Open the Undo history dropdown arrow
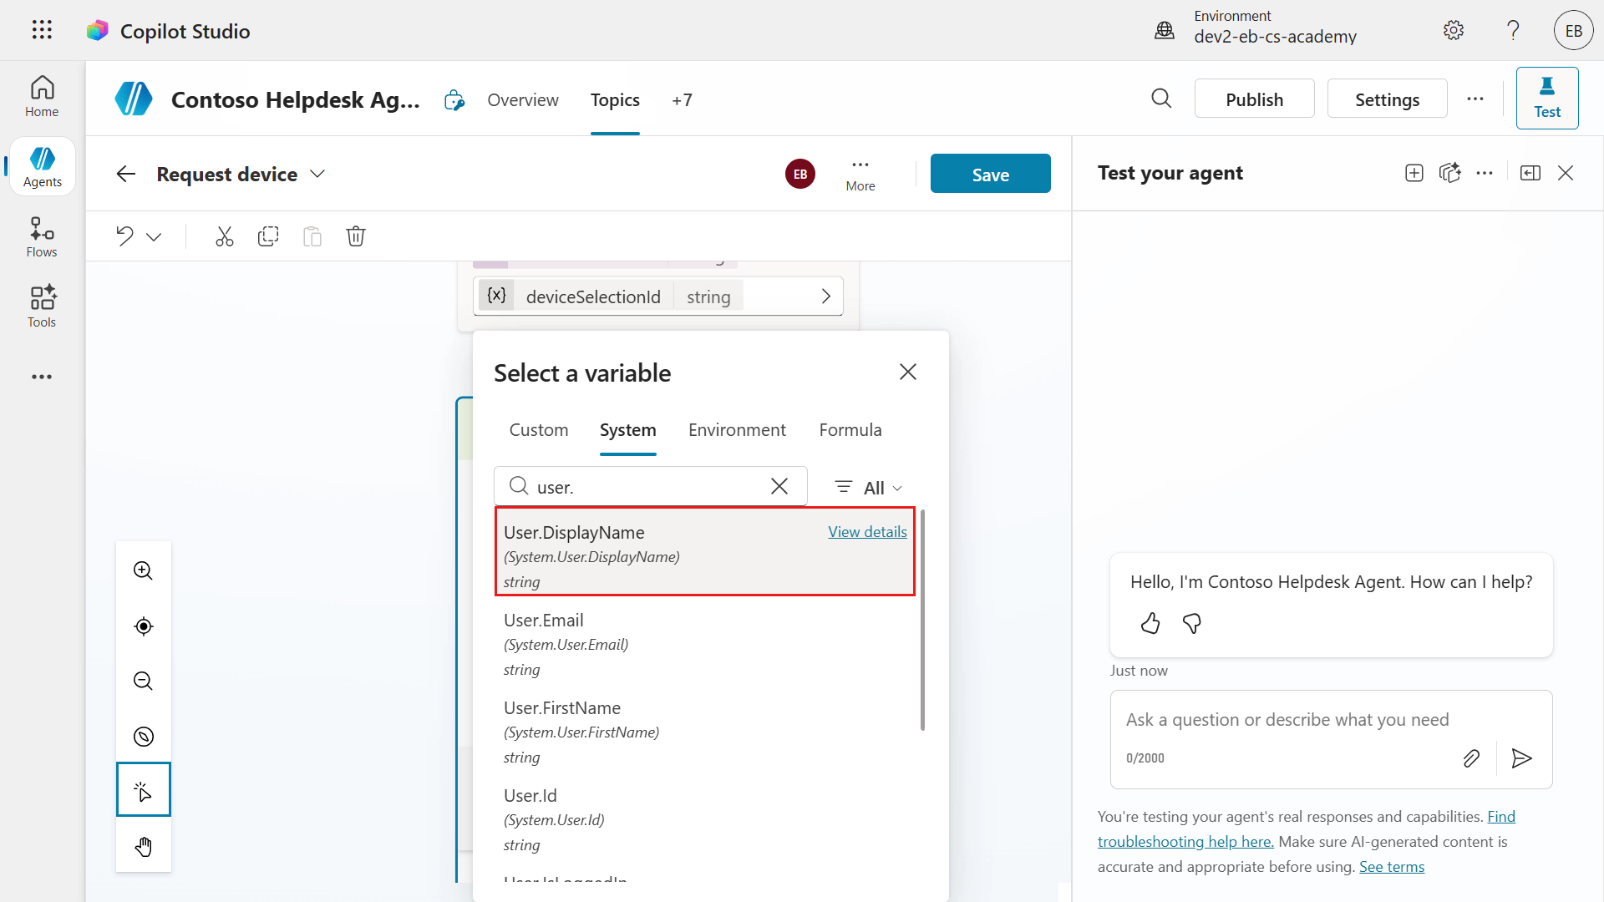The width and height of the screenshot is (1604, 902). click(154, 236)
